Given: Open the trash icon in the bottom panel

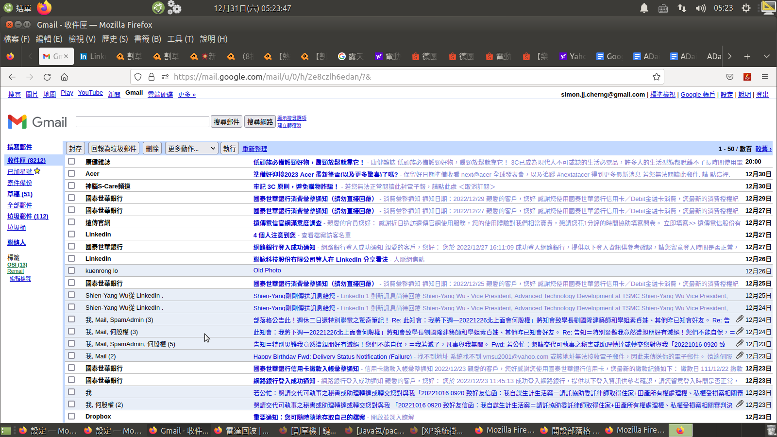Looking at the screenshot, I should (771, 430).
